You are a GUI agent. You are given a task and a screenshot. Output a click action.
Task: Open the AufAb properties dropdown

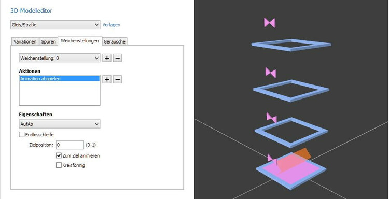(60, 124)
